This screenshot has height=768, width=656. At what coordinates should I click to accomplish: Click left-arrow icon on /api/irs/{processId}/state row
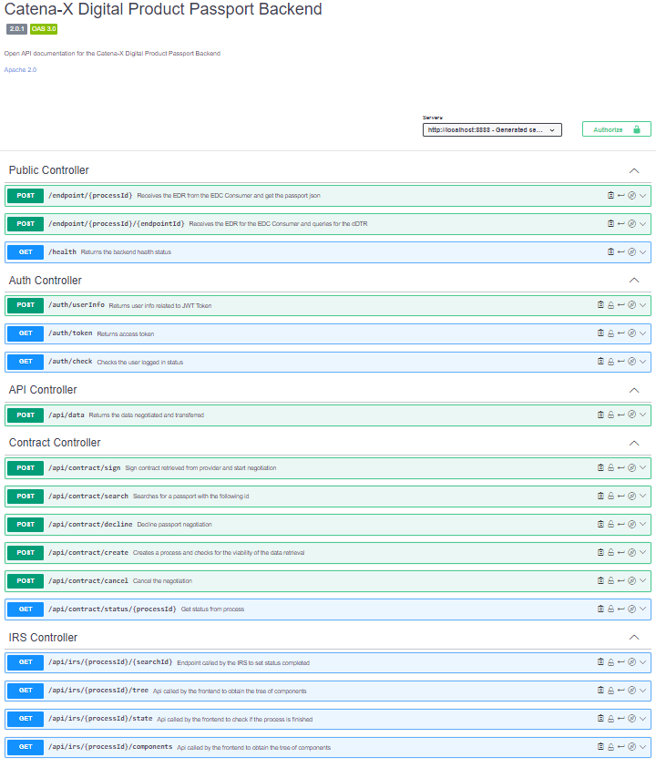pyautogui.click(x=620, y=719)
